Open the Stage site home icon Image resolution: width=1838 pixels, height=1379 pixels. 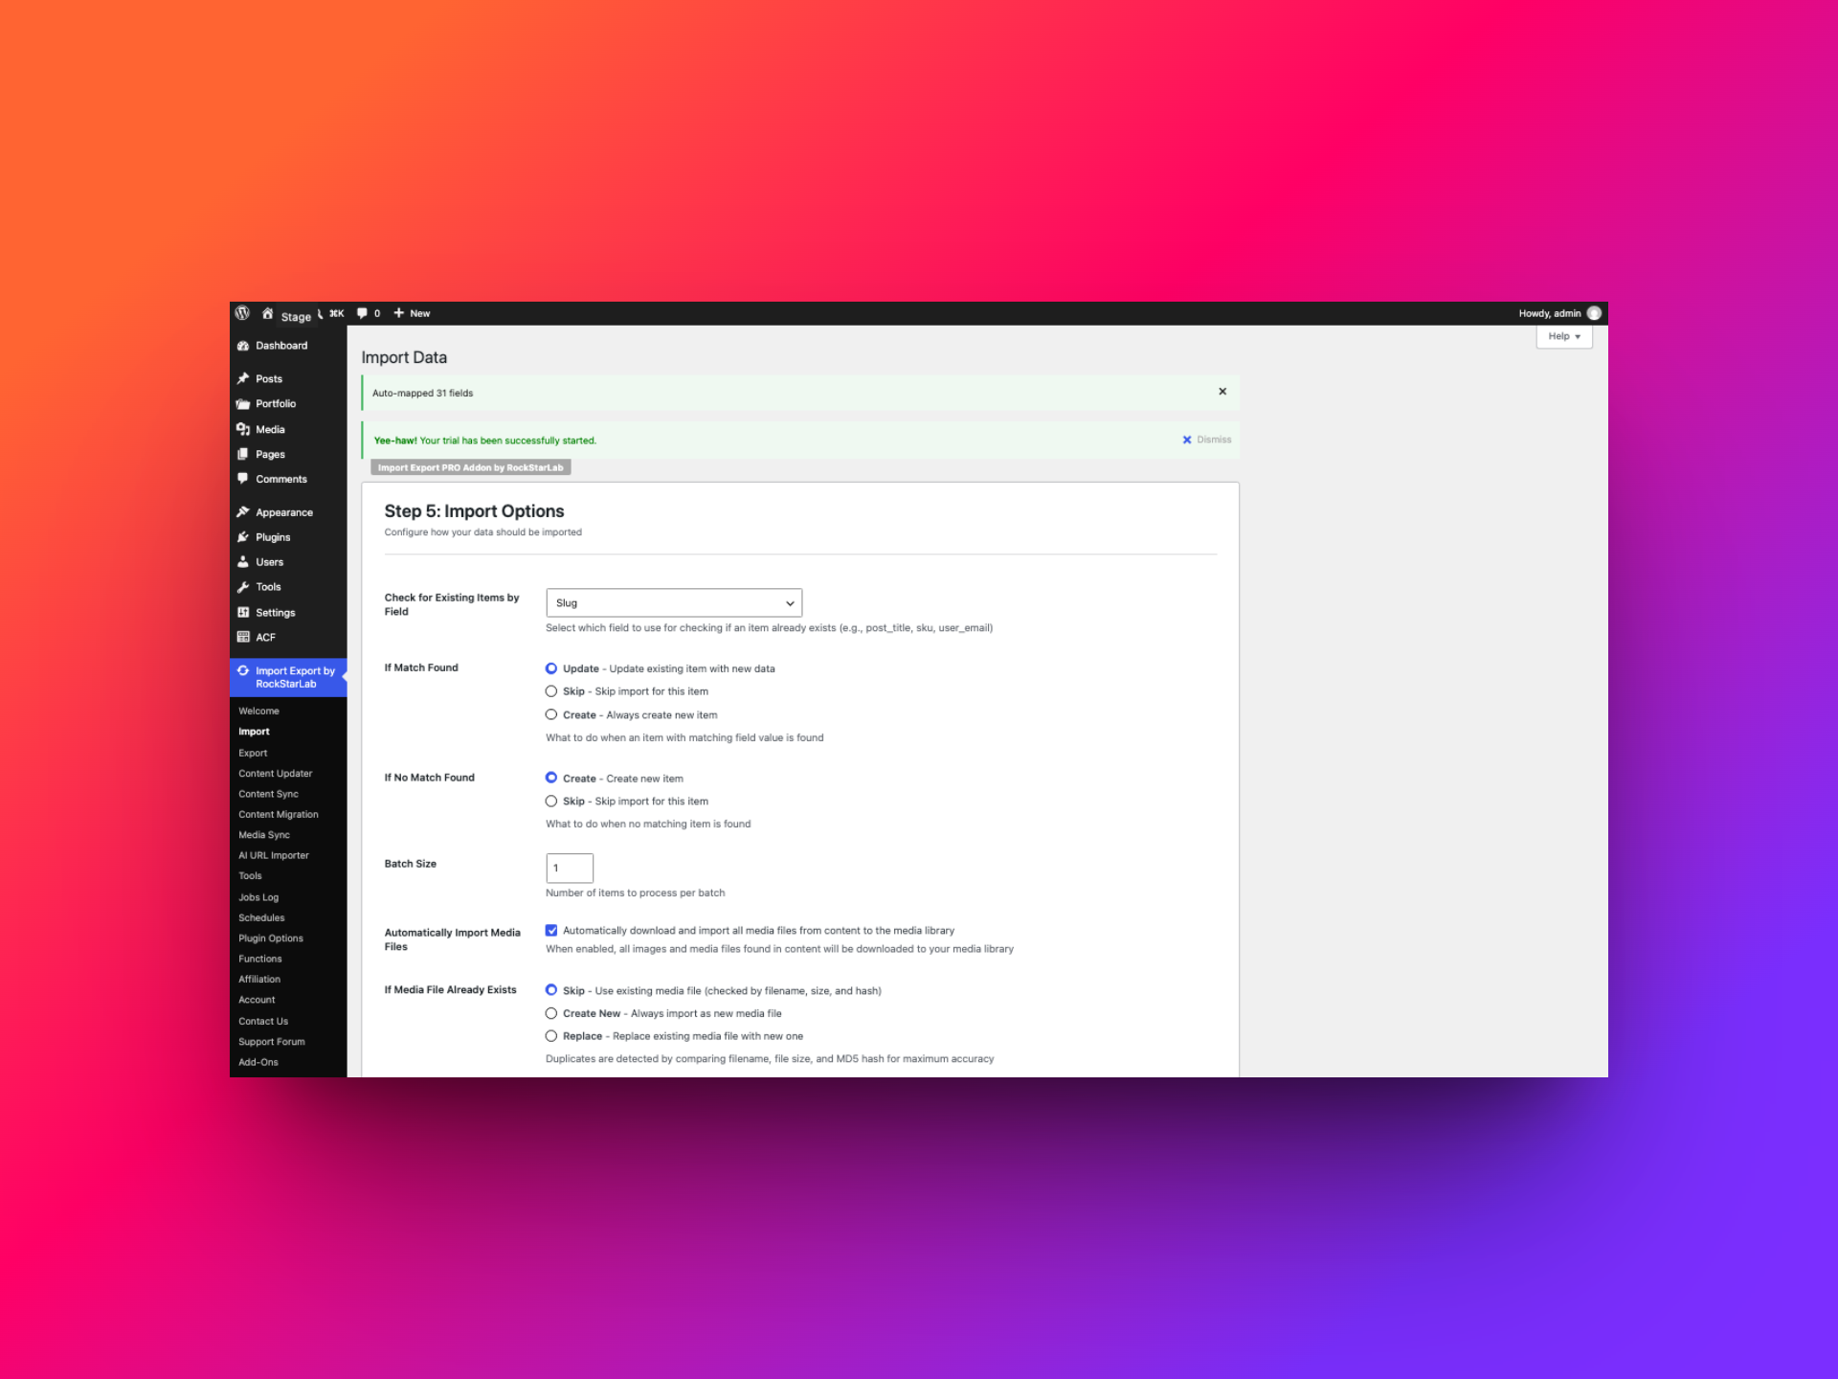coord(267,313)
